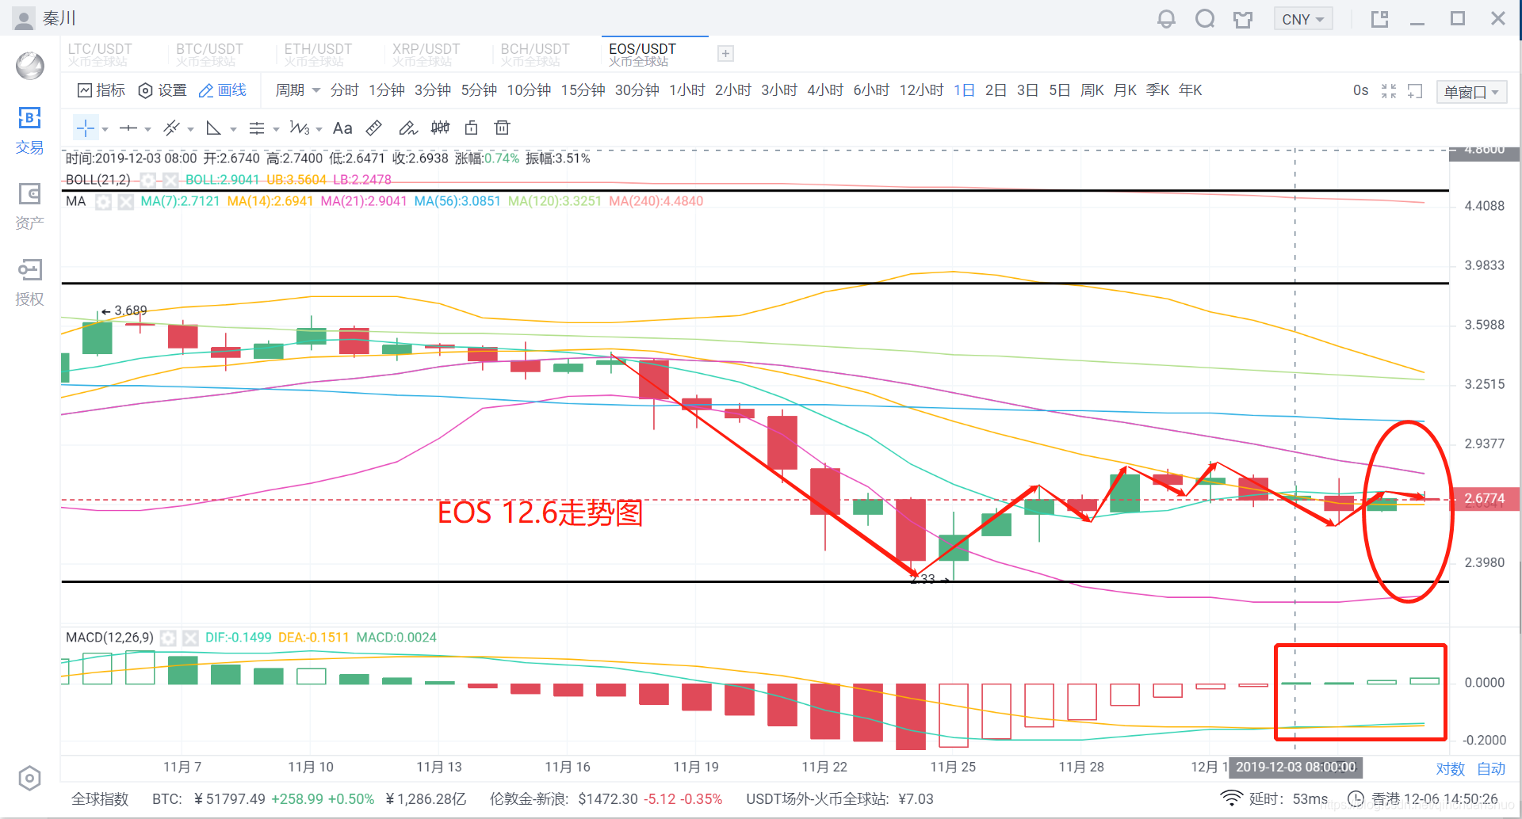The width and height of the screenshot is (1522, 819).
Task: Click the 画线 draw line button
Action: pos(223,90)
